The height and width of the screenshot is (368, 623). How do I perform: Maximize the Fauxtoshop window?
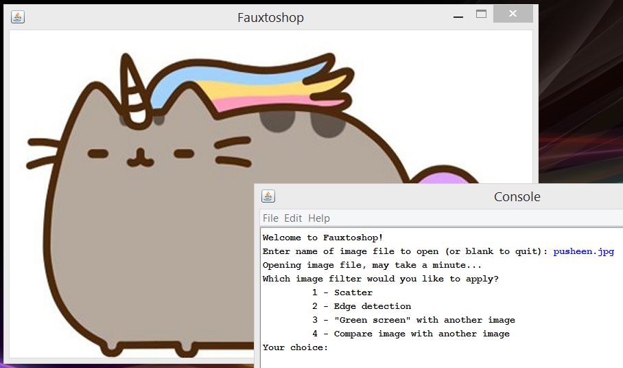(481, 14)
